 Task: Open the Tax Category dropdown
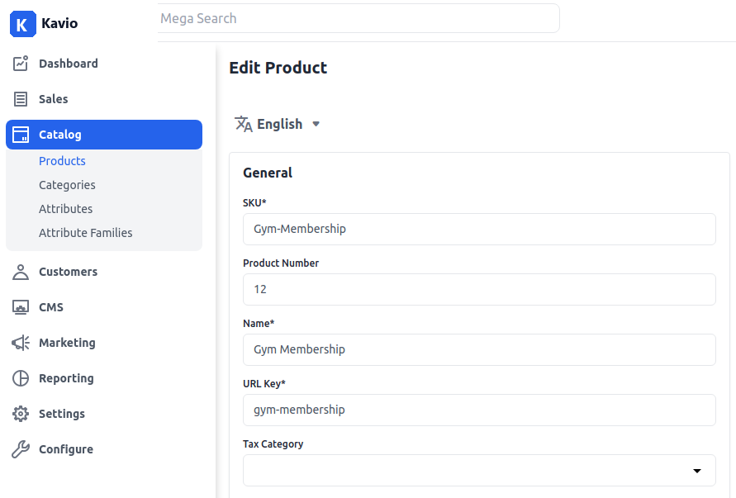point(479,470)
